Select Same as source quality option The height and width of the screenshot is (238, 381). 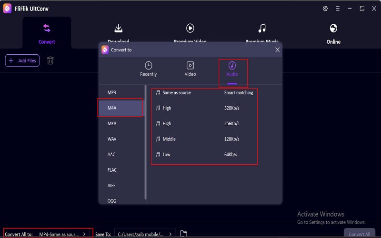coord(204,92)
